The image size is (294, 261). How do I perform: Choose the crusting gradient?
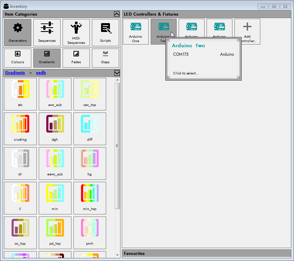tap(20, 128)
